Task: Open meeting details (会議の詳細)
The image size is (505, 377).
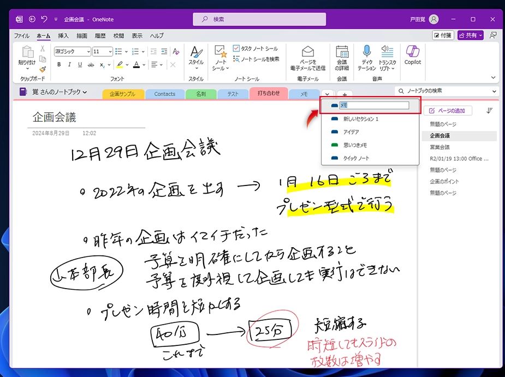Action: point(342,58)
